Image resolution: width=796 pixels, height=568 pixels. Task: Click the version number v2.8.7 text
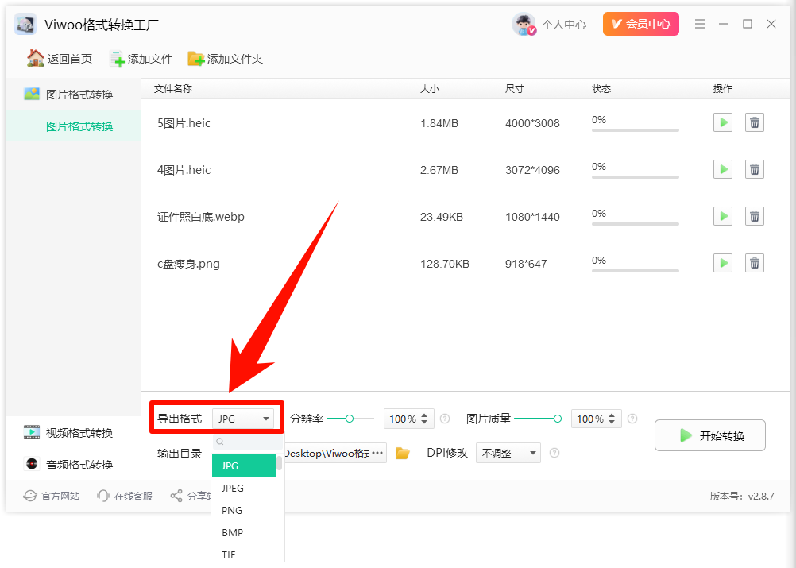[x=761, y=496]
